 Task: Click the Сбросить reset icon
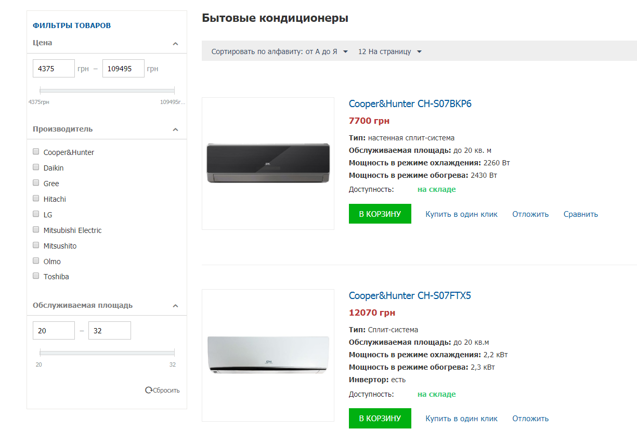[x=149, y=390]
